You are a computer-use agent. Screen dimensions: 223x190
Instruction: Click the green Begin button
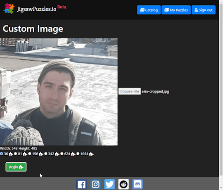pos(16,167)
